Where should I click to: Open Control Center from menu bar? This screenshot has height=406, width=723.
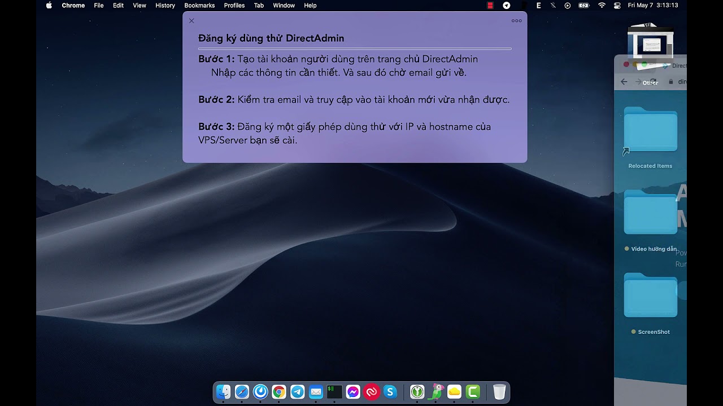coord(617,5)
